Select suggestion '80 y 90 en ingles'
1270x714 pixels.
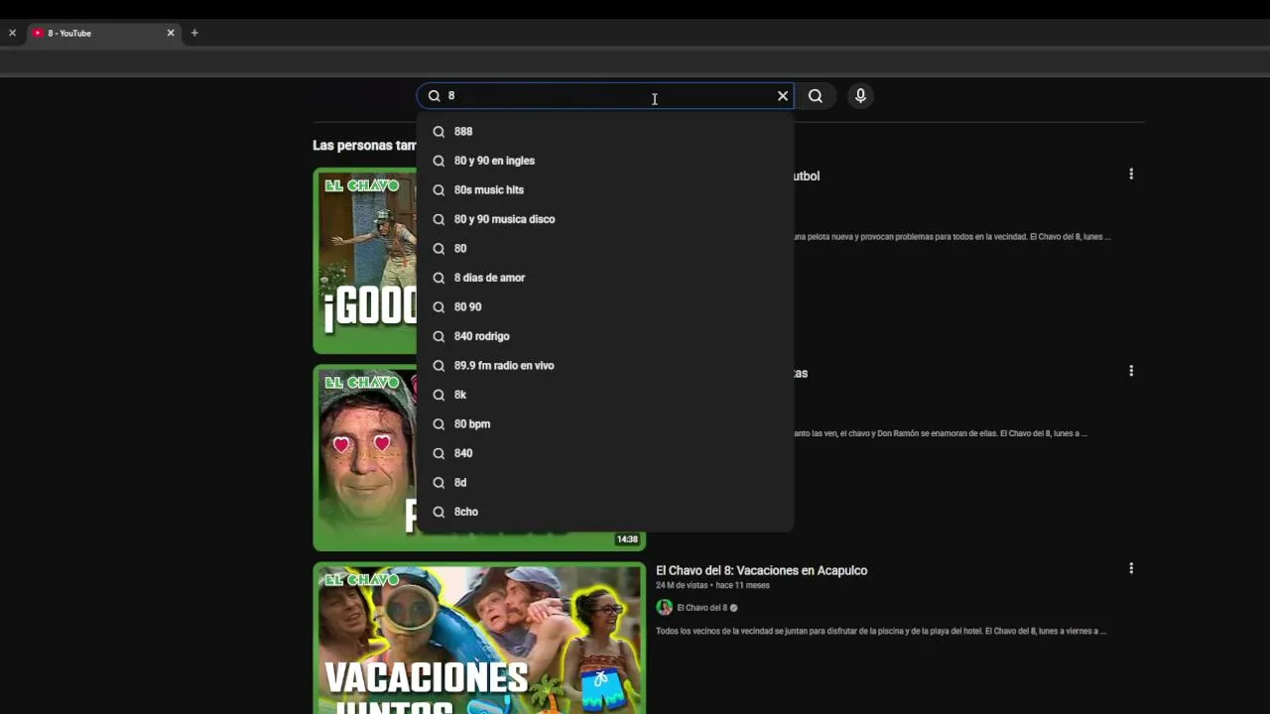pos(605,161)
